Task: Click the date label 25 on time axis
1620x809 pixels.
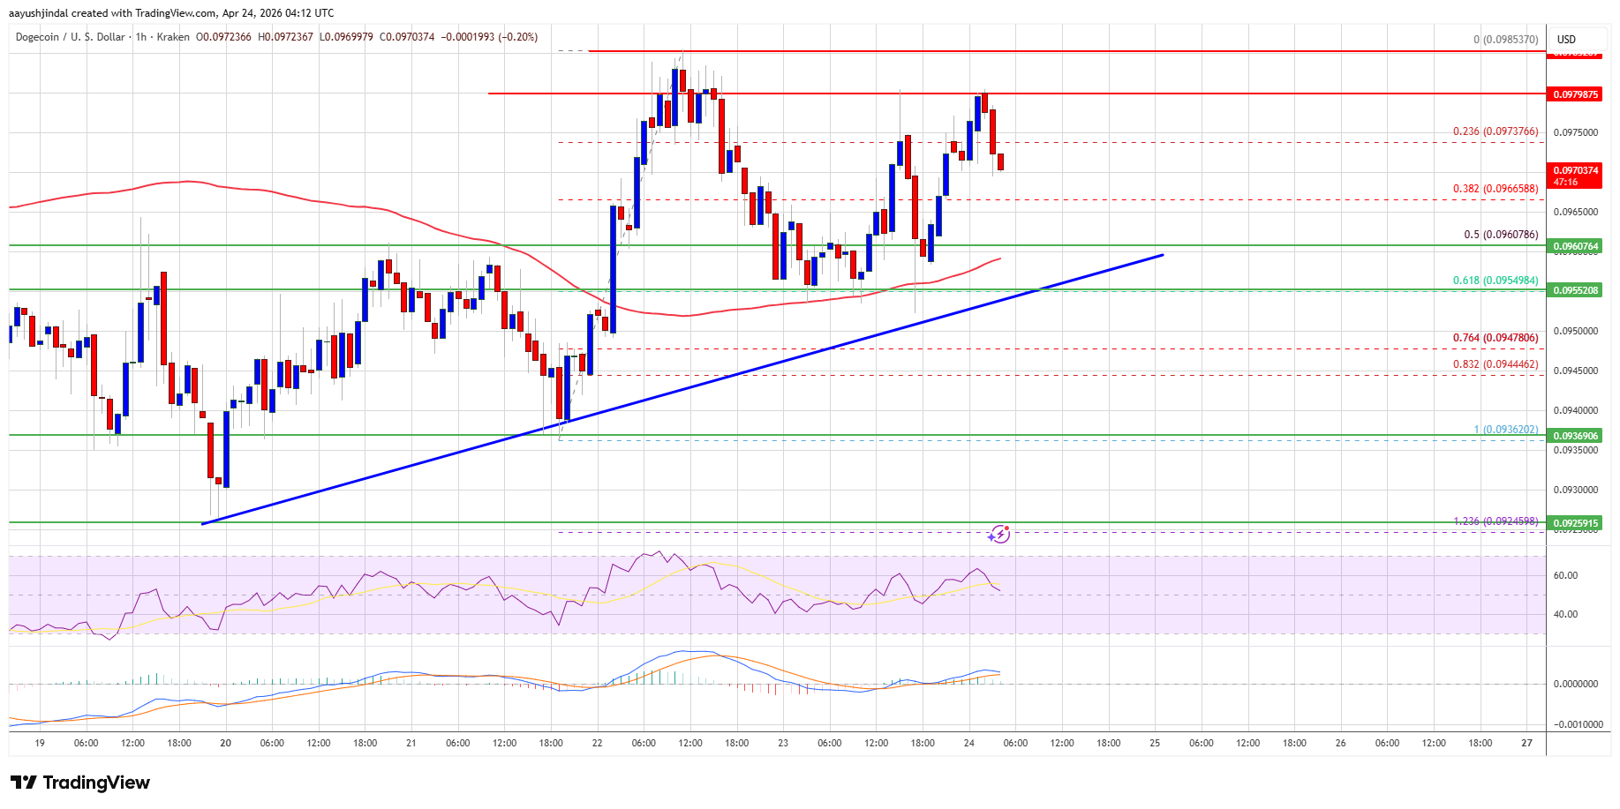Action: tap(1155, 743)
